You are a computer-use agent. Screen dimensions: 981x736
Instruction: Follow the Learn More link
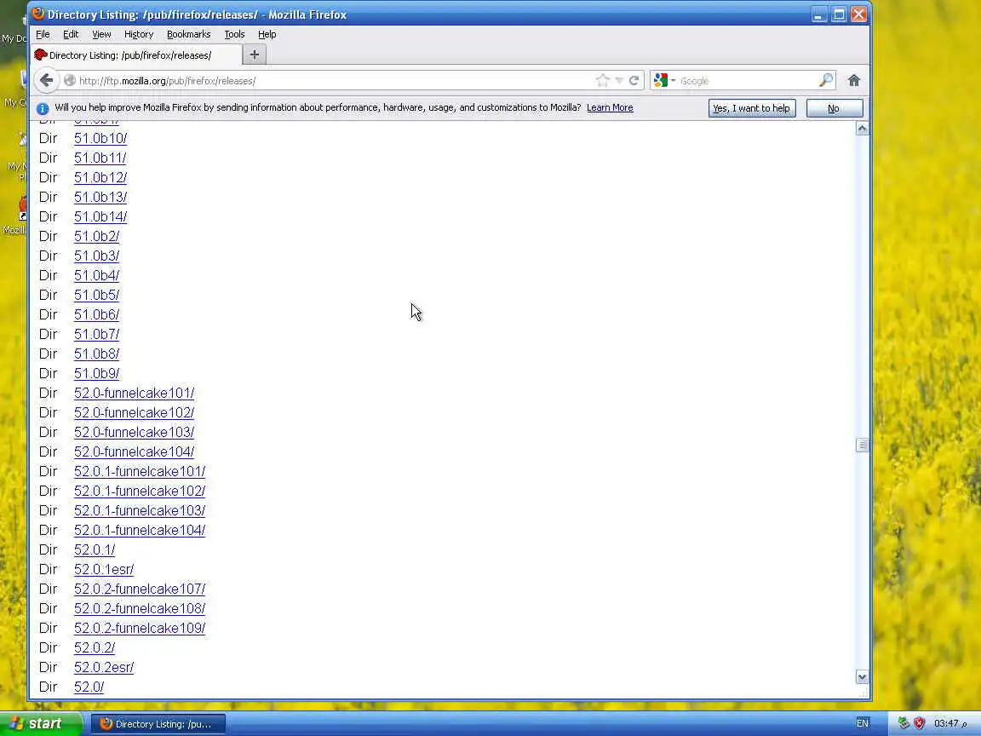pyautogui.click(x=610, y=107)
